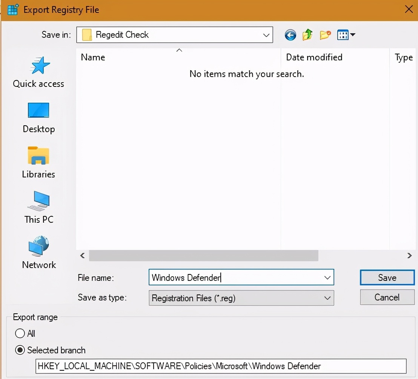
Task: Select the All export range option
Action: (20, 333)
